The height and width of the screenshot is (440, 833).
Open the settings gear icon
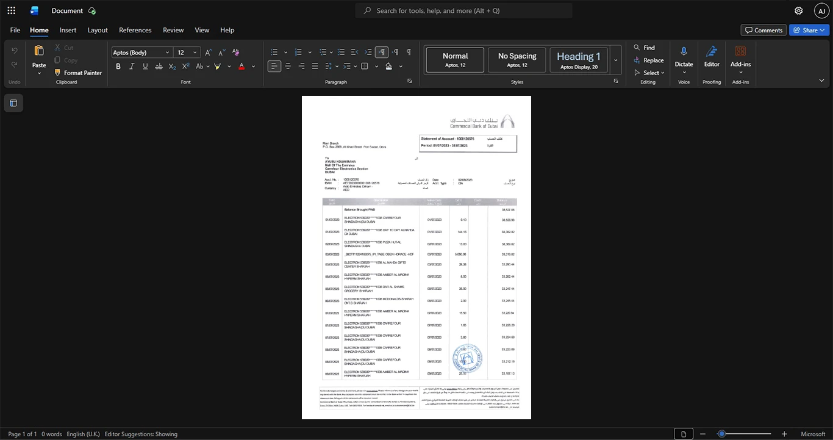(799, 10)
